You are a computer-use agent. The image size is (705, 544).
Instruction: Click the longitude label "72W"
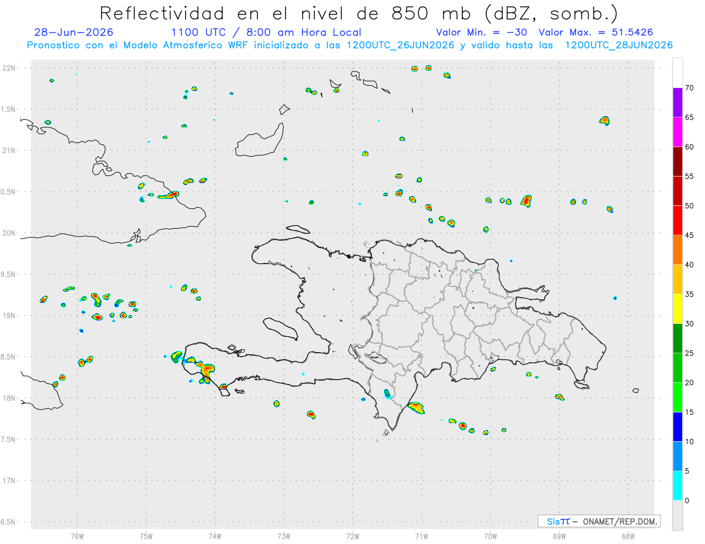pyautogui.click(x=352, y=536)
